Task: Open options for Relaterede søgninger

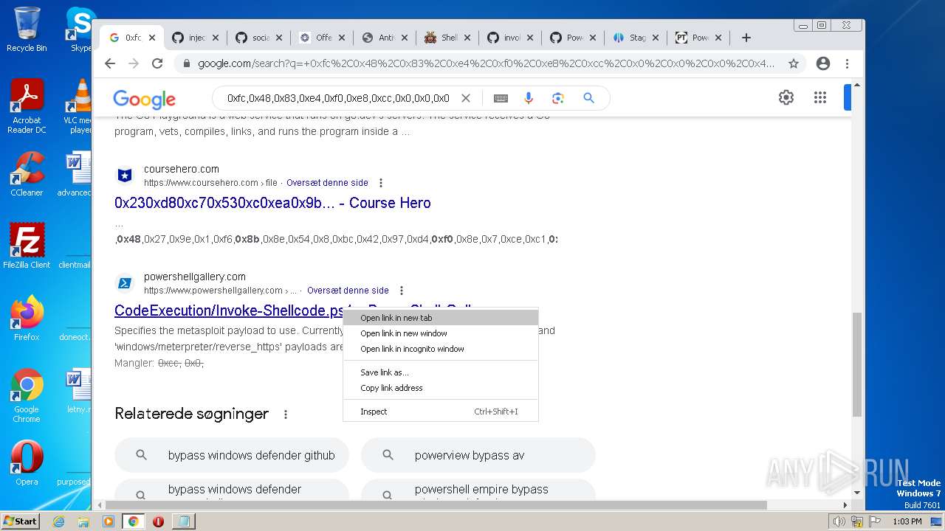Action: (x=286, y=414)
